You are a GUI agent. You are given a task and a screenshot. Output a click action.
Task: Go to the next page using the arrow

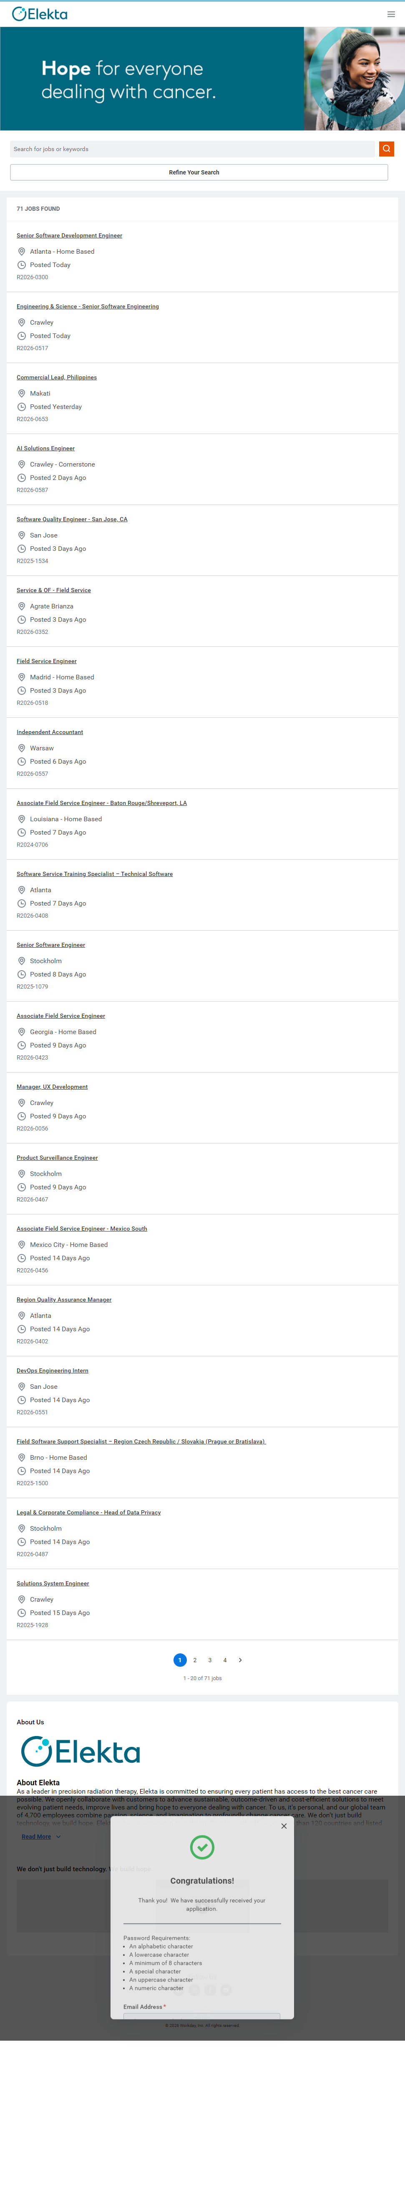tap(240, 1660)
